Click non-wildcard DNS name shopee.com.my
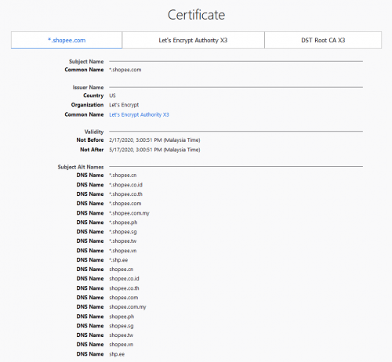392x362 pixels. point(128,307)
